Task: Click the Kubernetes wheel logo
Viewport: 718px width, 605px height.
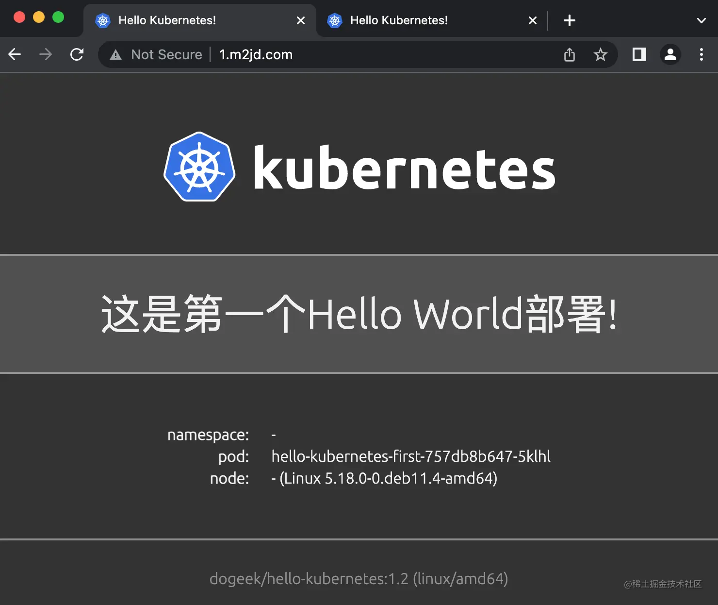Action: [x=199, y=167]
